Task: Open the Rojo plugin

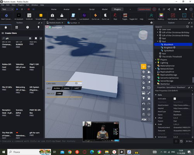Action: [x=115, y=17]
